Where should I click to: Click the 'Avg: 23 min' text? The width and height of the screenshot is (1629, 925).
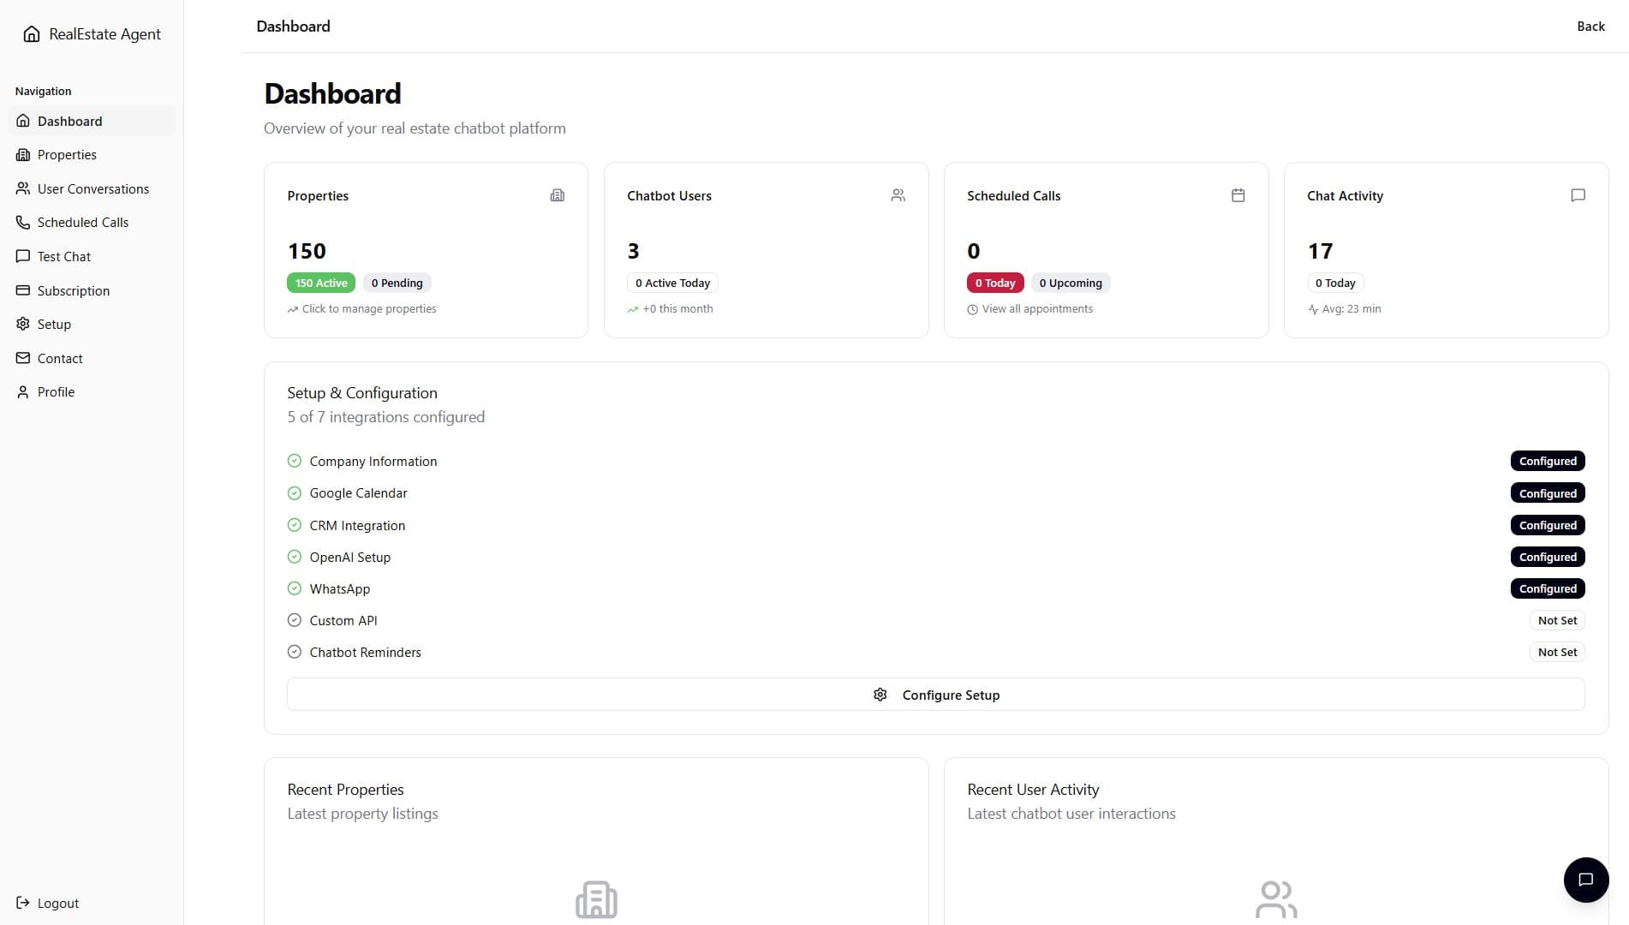pos(1352,309)
